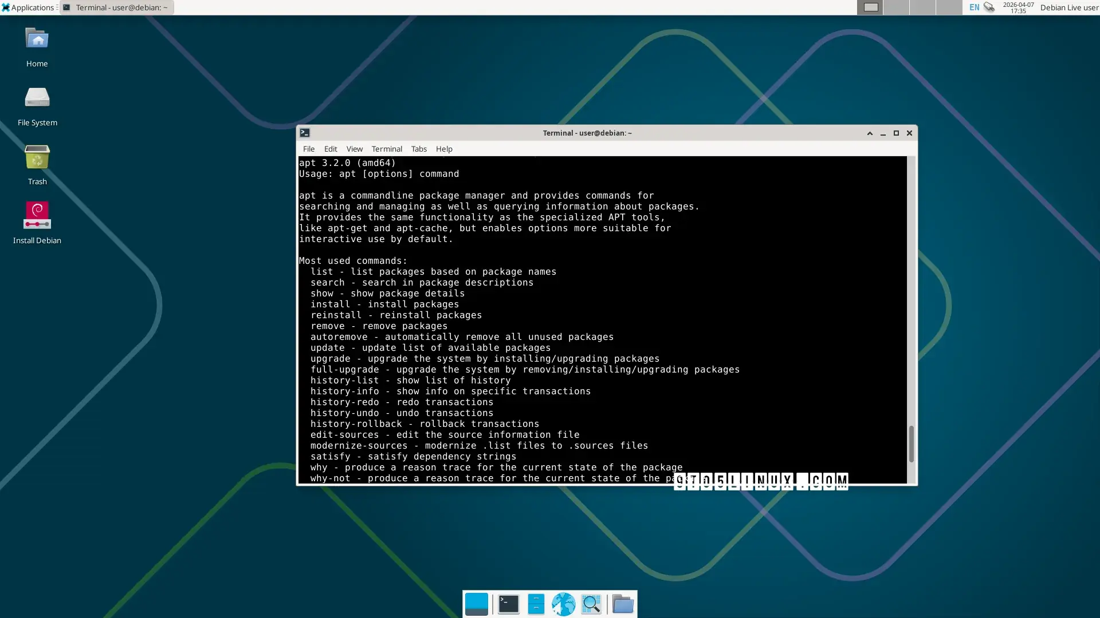Open the terminal View menu
Viewport: 1100px width, 618px height.
coord(354,149)
